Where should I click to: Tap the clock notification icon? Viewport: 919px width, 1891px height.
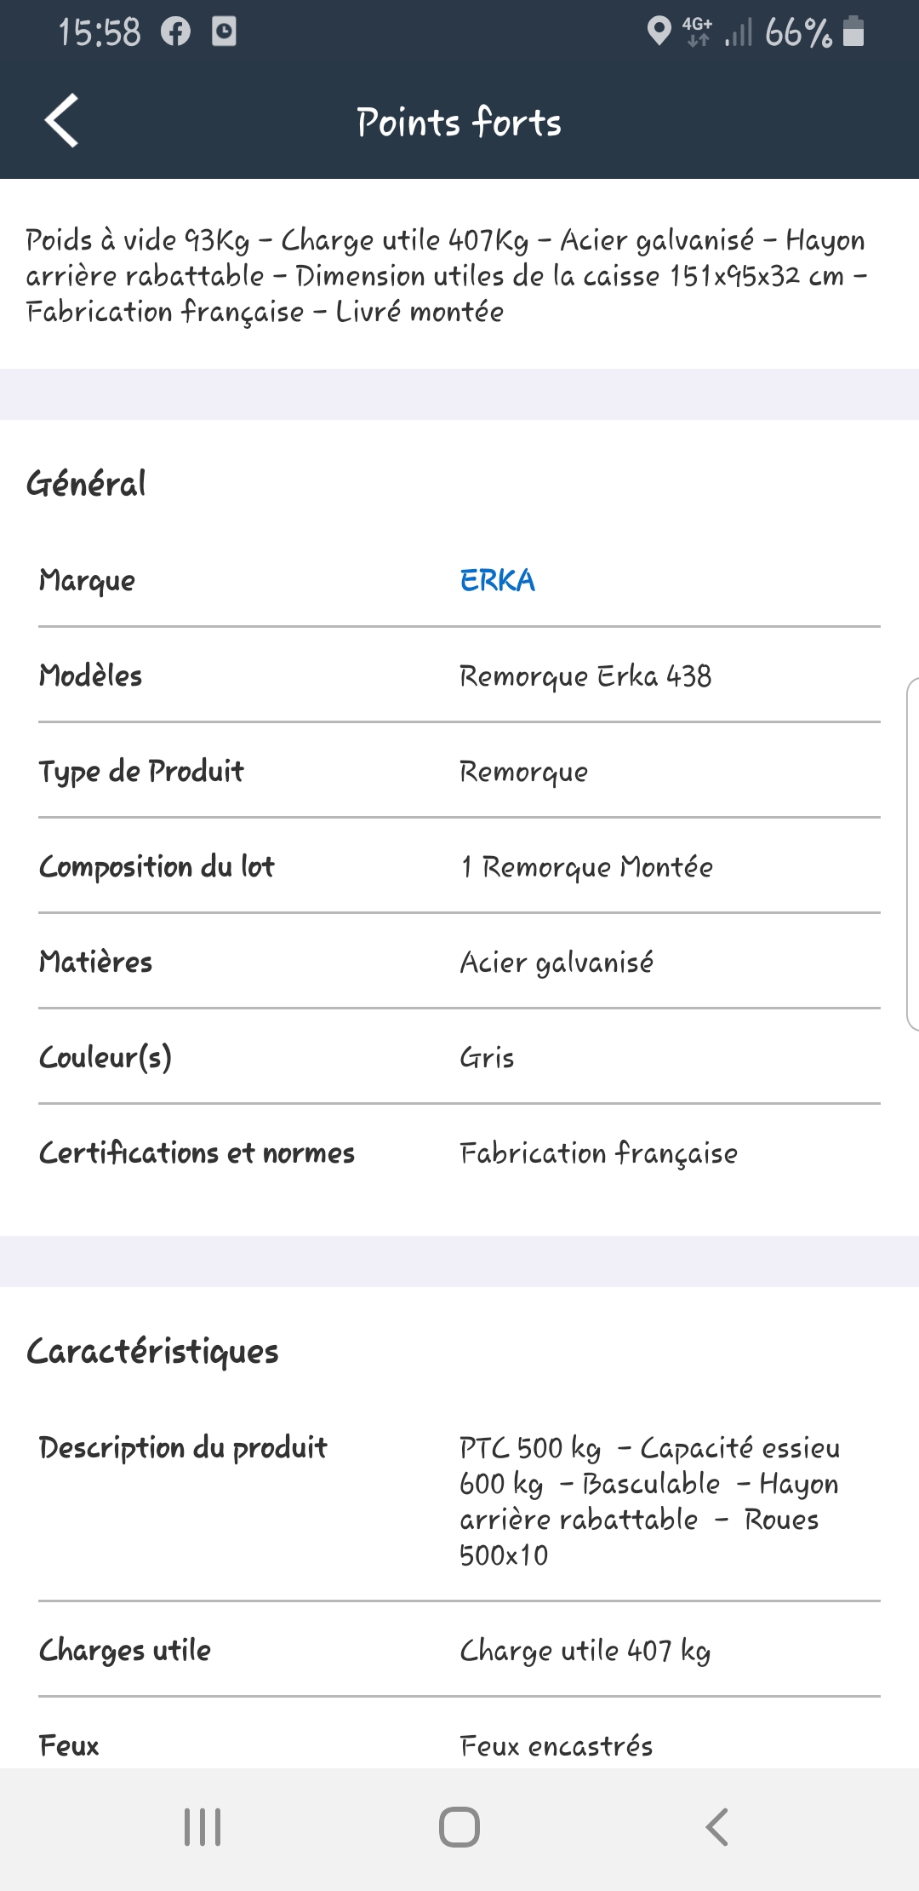point(224,32)
